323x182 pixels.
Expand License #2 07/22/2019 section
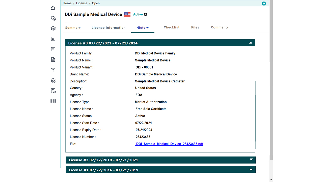[251, 160]
